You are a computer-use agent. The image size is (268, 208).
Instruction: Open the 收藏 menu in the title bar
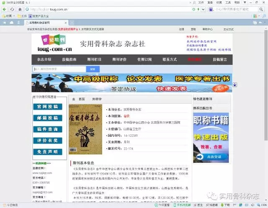point(219,3)
